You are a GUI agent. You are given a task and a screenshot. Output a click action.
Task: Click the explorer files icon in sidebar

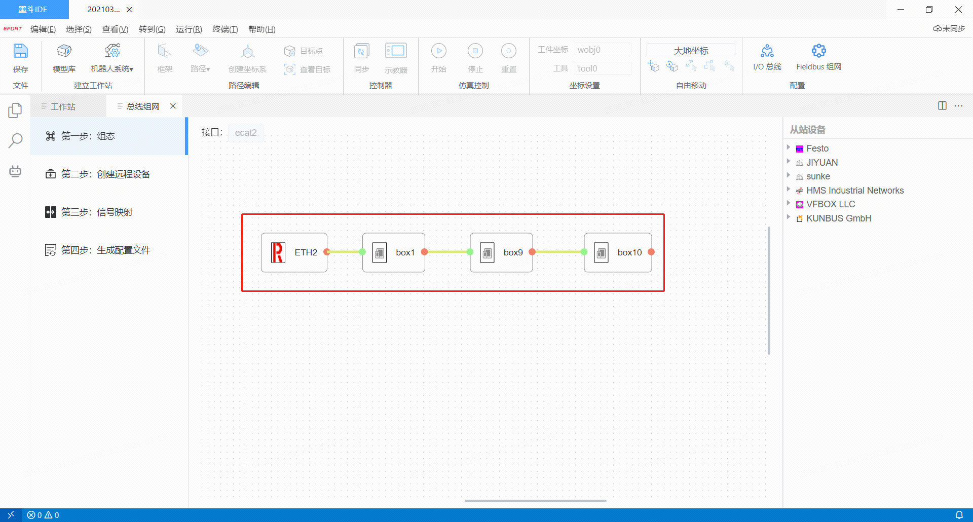(x=15, y=110)
